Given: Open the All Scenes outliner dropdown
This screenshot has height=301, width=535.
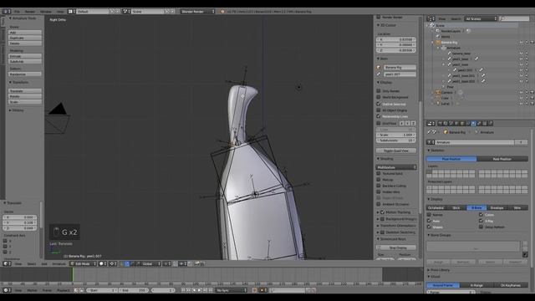Looking at the screenshot, I should (x=481, y=18).
